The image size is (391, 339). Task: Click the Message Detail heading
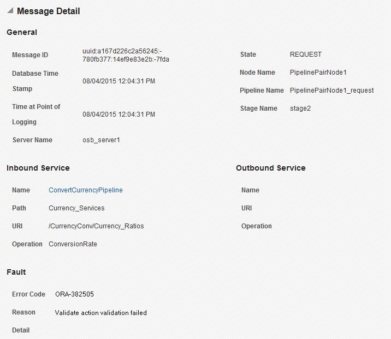(x=49, y=11)
